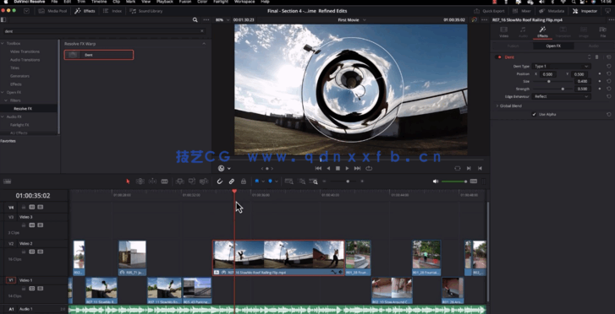Click the effects search magnifier icon
Image resolution: width=615 pixels, height=314 pixels.
pos(195,19)
